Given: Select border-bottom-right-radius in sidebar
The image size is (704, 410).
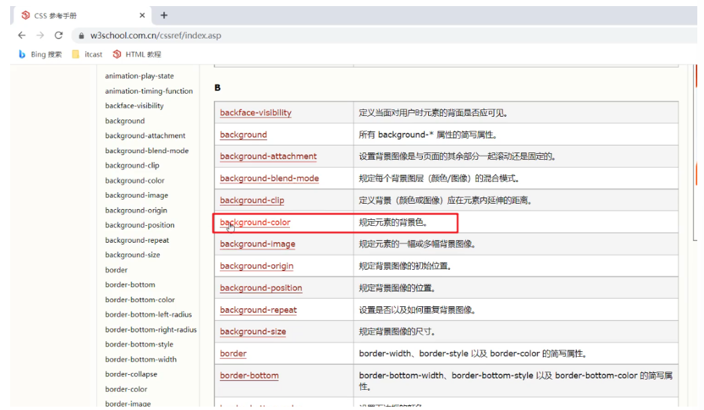Looking at the screenshot, I should 151,330.
